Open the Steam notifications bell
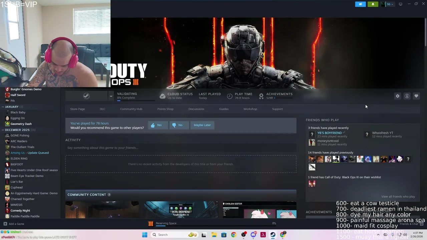427x240 pixels. pyautogui.click(x=373, y=4)
